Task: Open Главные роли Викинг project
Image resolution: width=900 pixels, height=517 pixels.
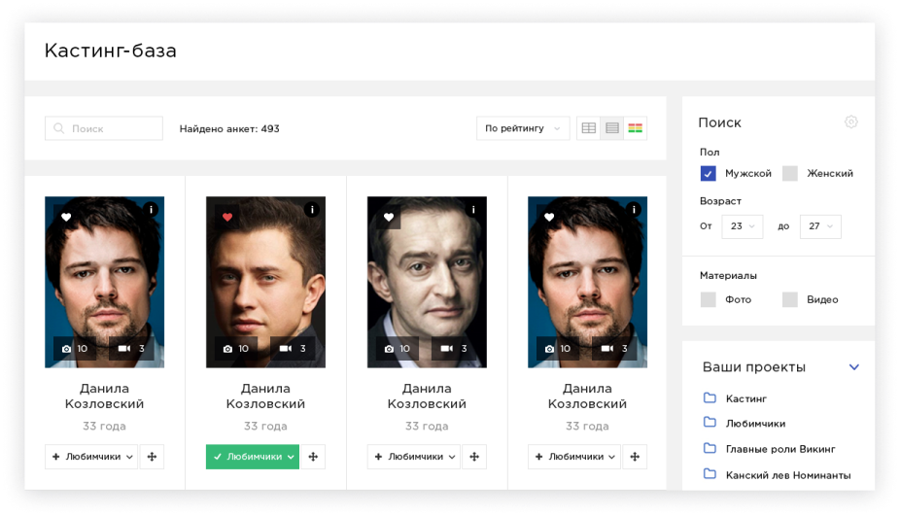Action: pos(779,449)
